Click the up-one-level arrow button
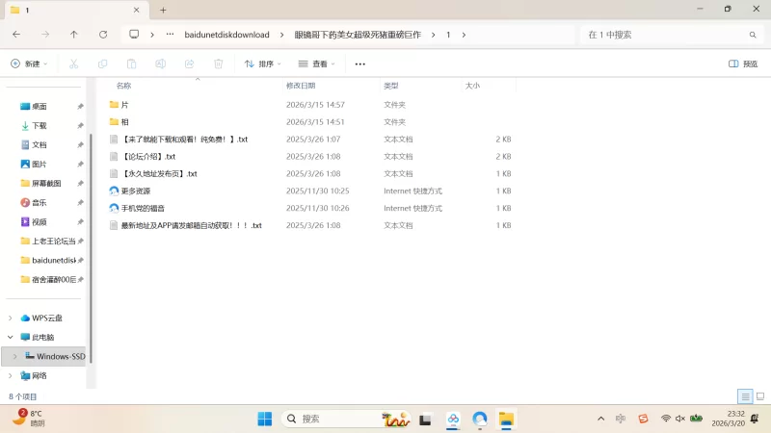The width and height of the screenshot is (771, 433). (x=74, y=35)
